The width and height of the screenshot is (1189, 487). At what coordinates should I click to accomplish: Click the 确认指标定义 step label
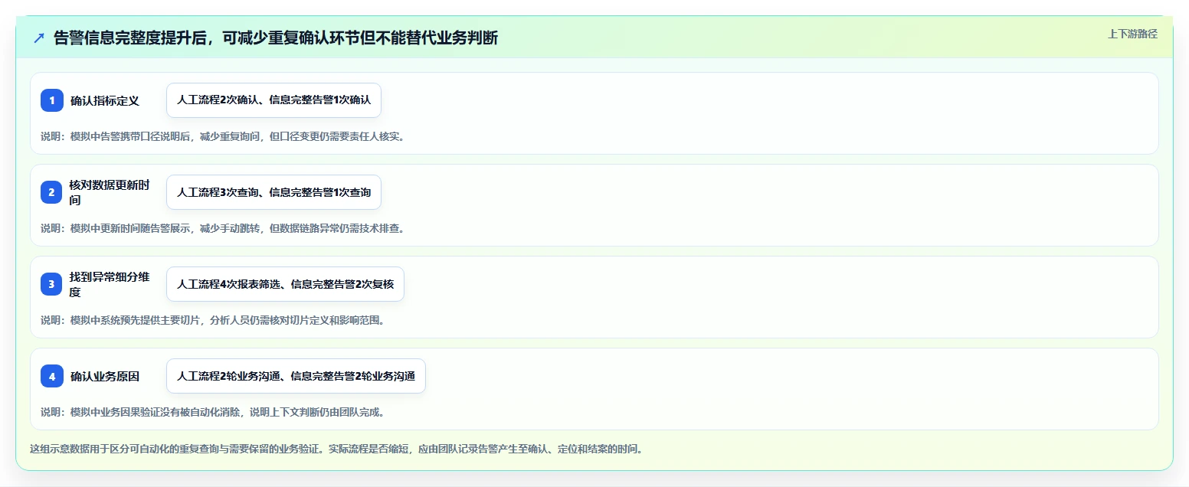coord(105,100)
